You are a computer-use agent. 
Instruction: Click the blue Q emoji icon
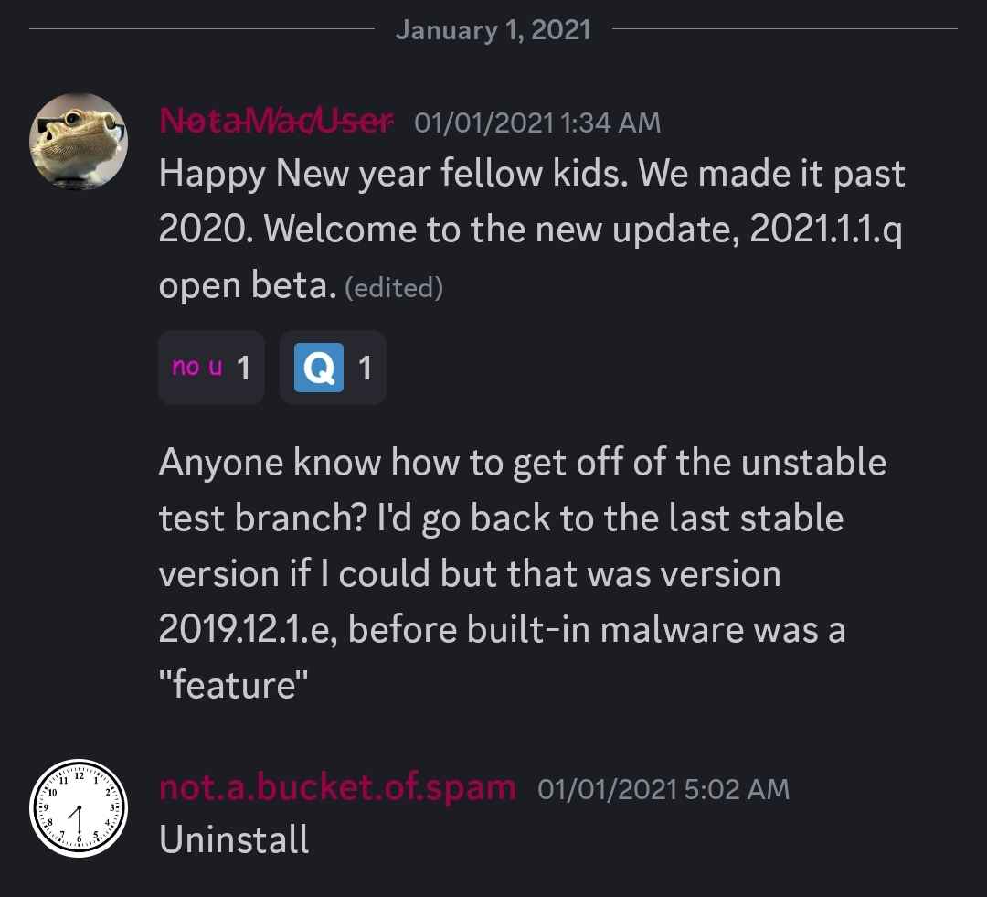pyautogui.click(x=319, y=368)
